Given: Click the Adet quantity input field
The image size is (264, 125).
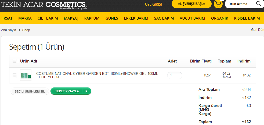Looking at the screenshot, I should pyautogui.click(x=175, y=75).
